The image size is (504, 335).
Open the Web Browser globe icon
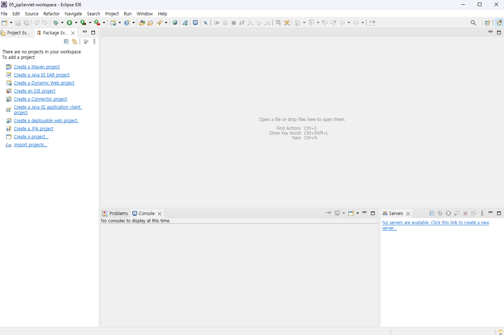175,23
